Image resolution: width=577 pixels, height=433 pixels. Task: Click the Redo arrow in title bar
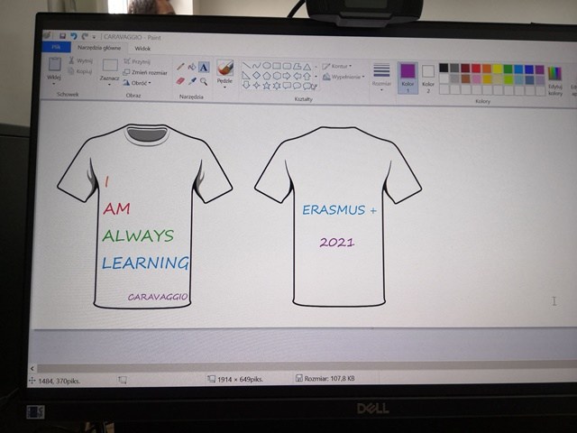[85, 36]
